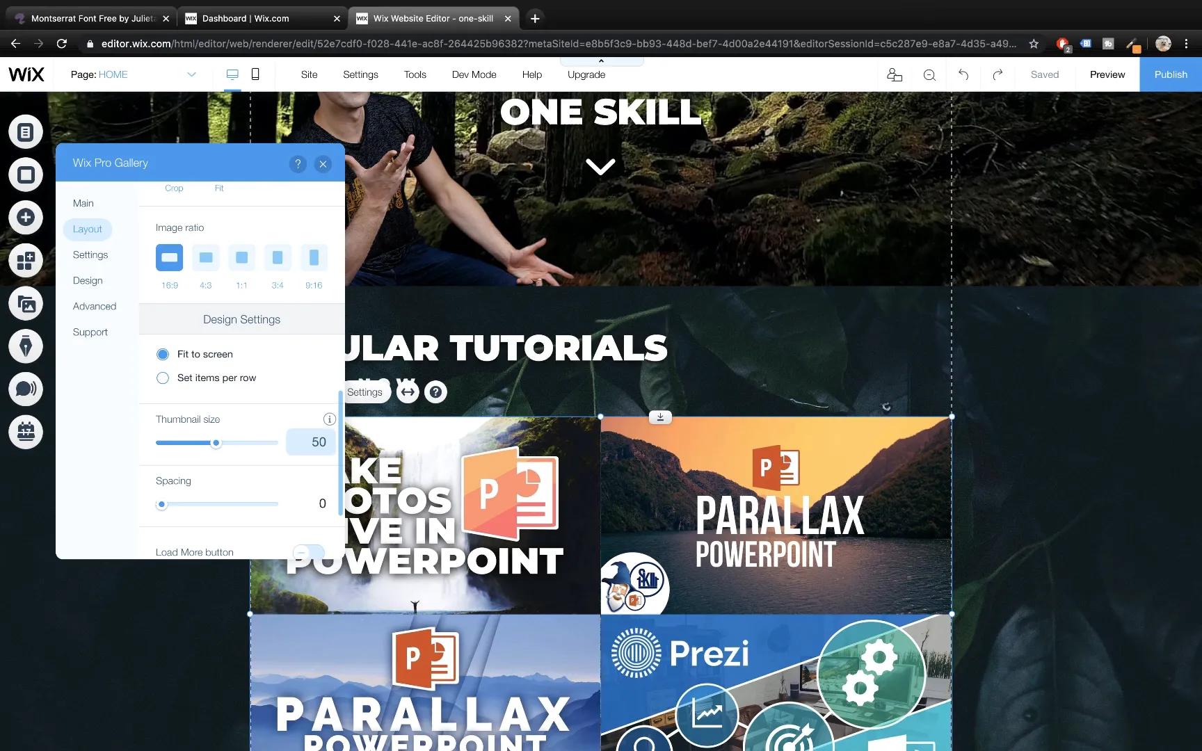Switch to Montserrat Font browser tab

(92, 18)
